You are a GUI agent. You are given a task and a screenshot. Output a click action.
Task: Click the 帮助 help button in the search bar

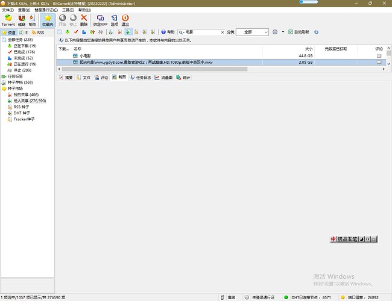[x=168, y=32]
